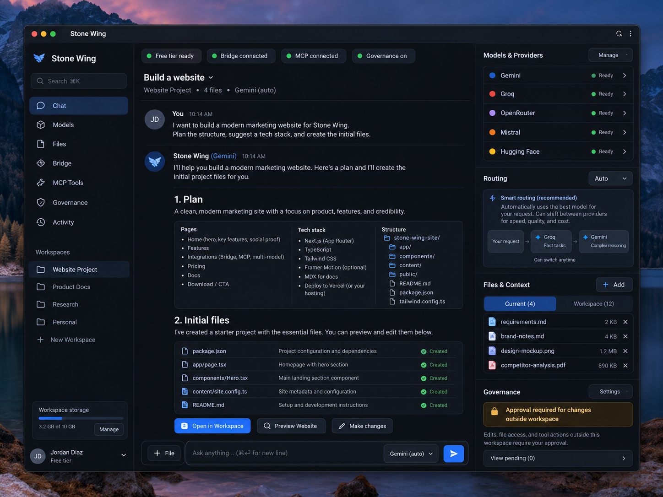Expand the Gemini provider row

(558, 76)
